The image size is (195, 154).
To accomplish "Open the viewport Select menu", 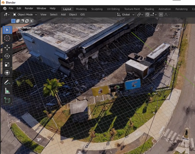I will tap(54, 14).
